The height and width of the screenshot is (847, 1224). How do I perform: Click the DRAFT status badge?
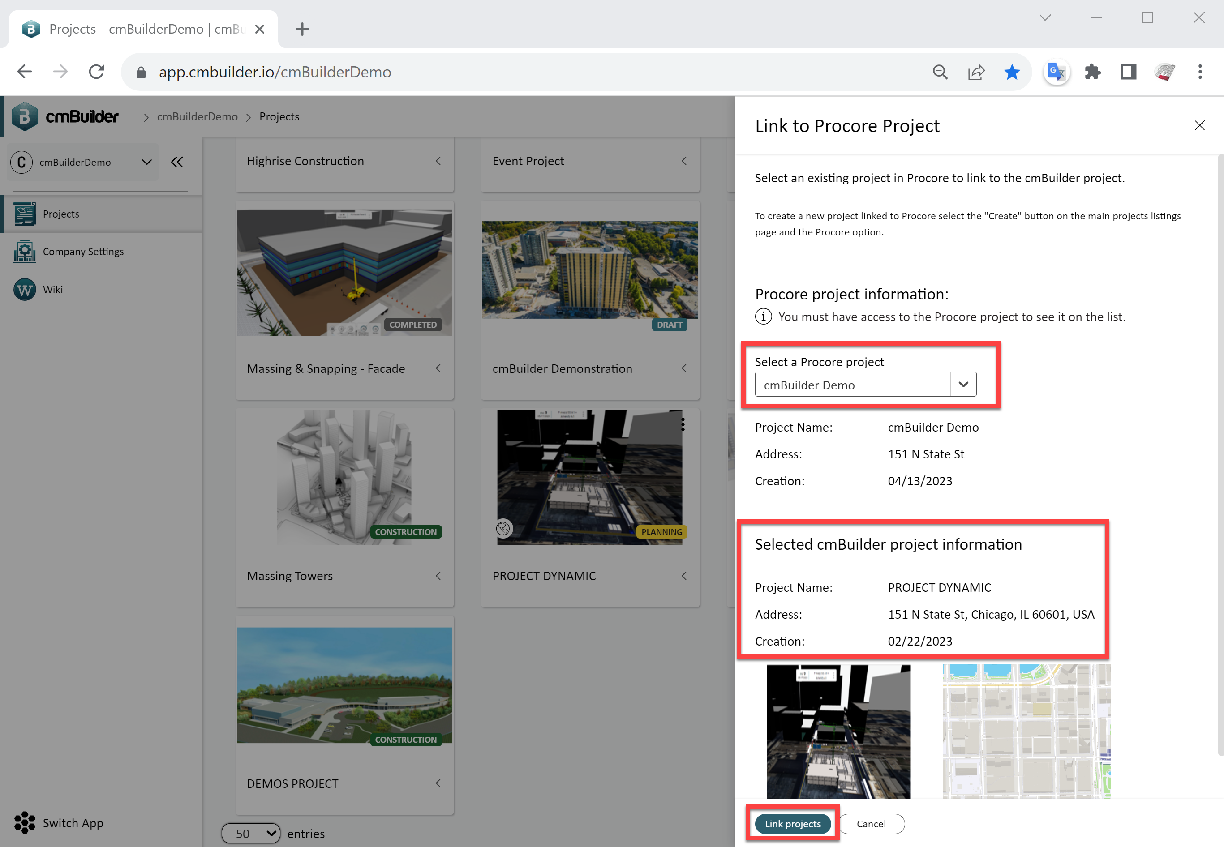point(669,324)
